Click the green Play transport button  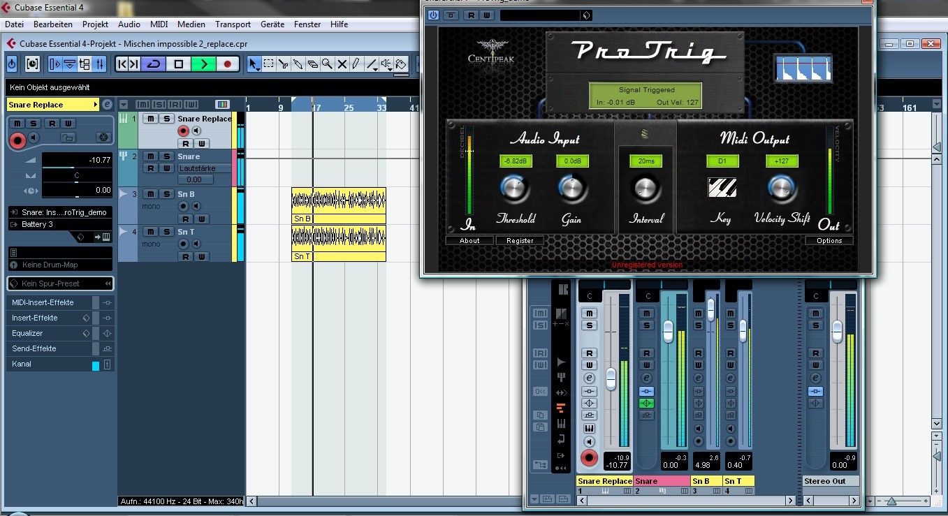(203, 64)
